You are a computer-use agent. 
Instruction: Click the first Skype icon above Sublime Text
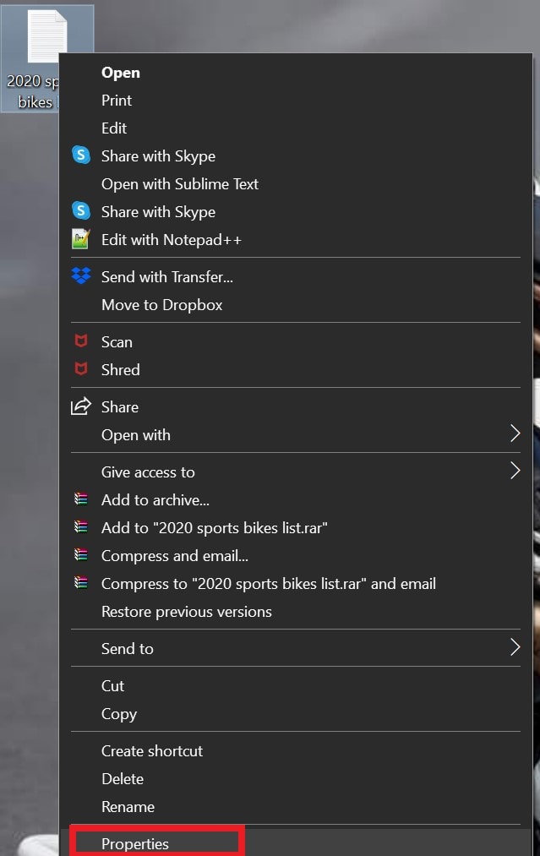81,155
